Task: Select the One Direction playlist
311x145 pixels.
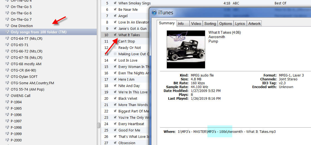Action: (22, 26)
